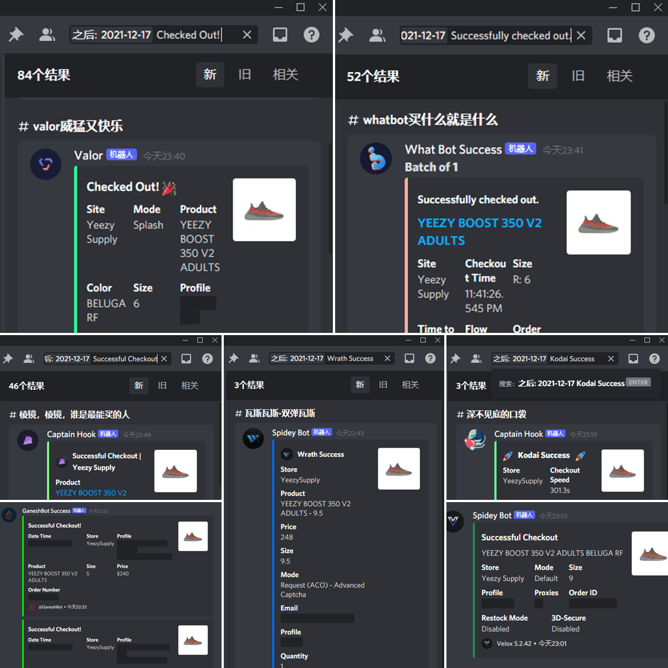668x668 pixels.
Task: Minimize the Successfully checked out window
Action: 613,7
